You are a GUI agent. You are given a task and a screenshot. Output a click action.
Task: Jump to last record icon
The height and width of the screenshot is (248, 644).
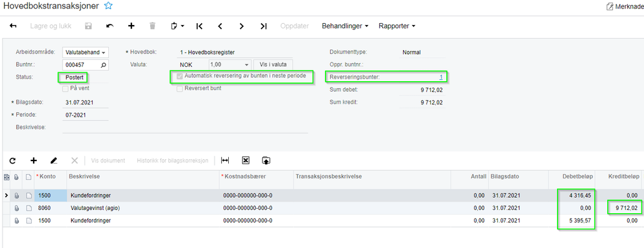263,26
